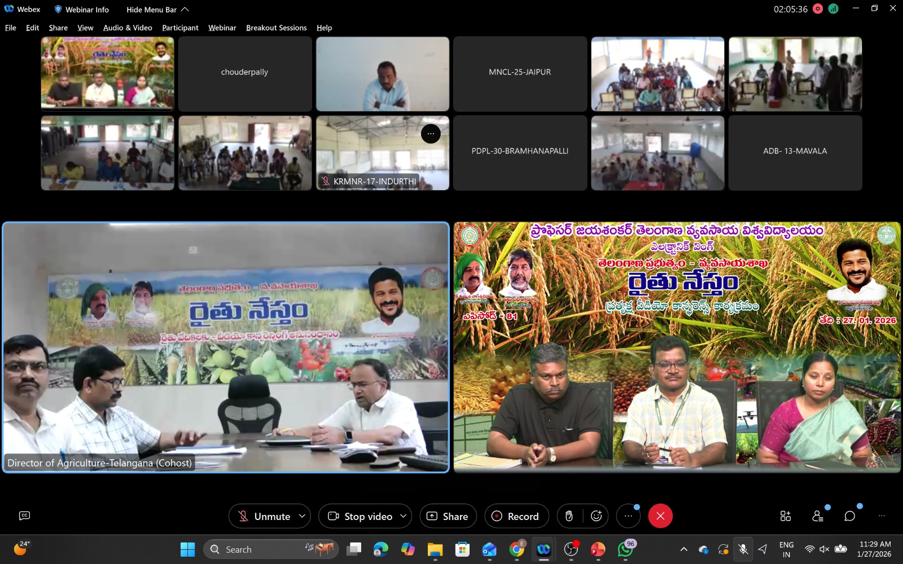Open the Audio & Video menu
This screenshot has height=564, width=903.
pyautogui.click(x=128, y=28)
